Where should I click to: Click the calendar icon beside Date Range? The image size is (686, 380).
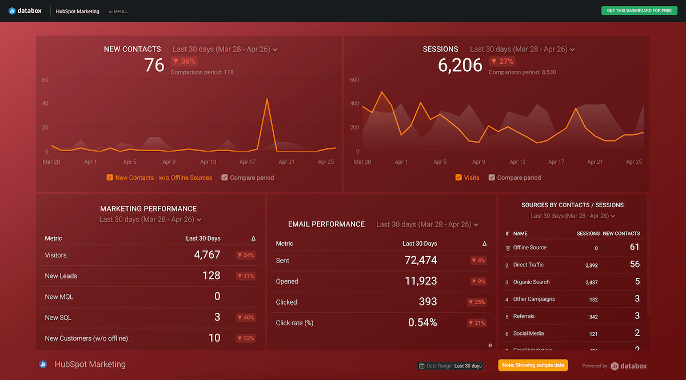pos(422,366)
